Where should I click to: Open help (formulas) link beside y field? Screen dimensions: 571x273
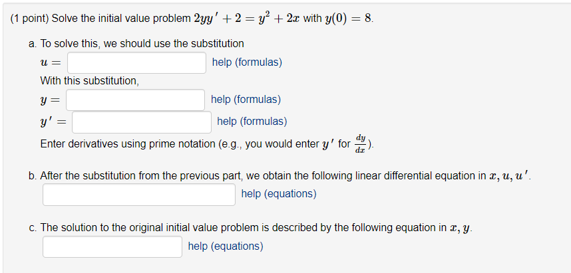246,99
